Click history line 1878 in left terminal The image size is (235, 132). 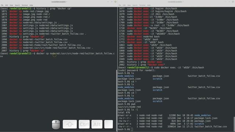(x=25, y=20)
